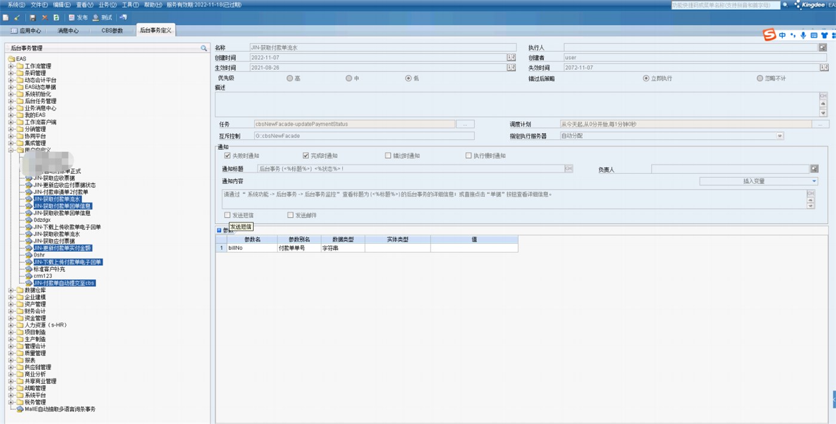Uncheck the 失败时通知 checkbox

(x=227, y=156)
